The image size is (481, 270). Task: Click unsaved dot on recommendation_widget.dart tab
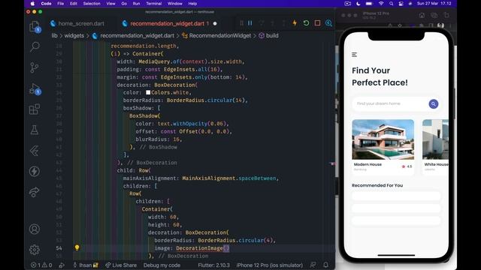click(x=215, y=23)
